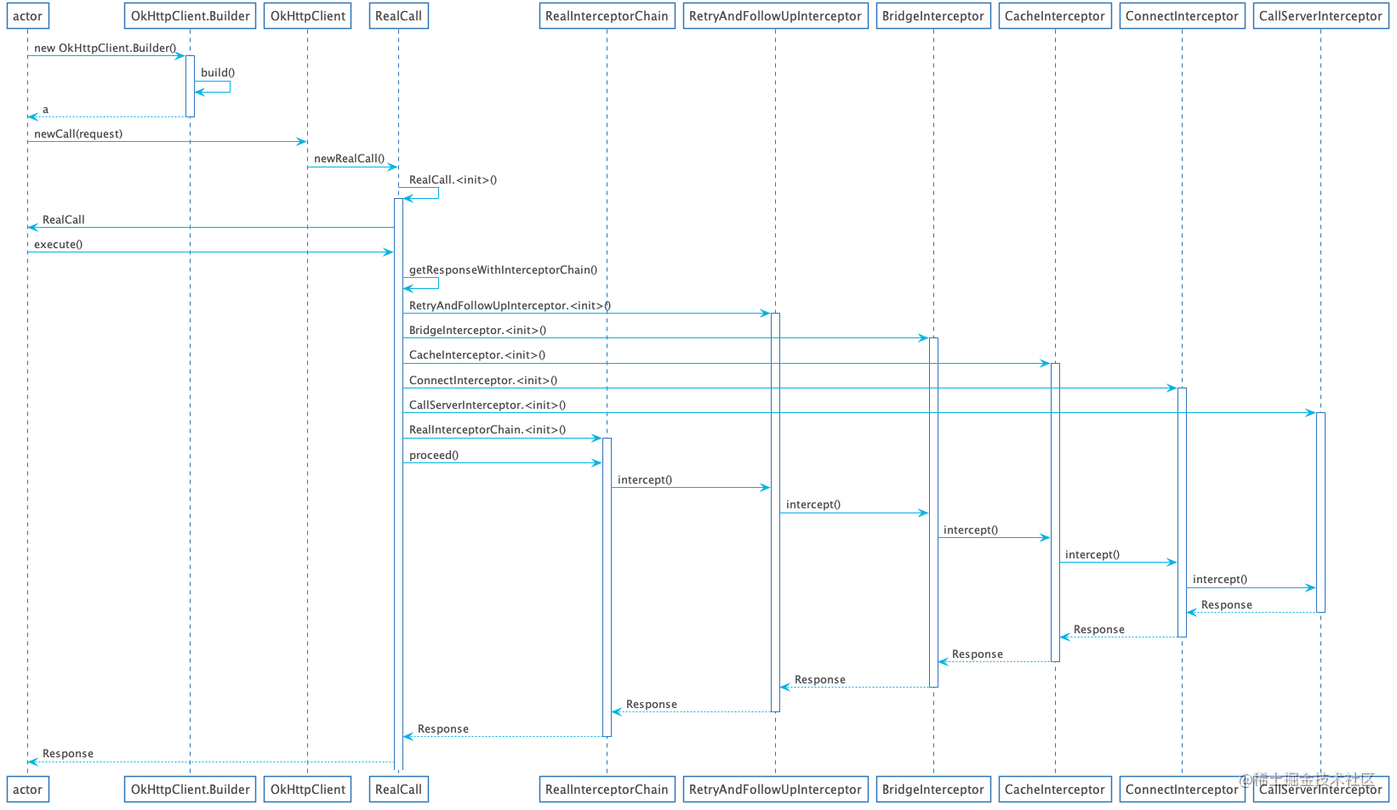
Task: Click the intercept() label going to CallServerInterceptor
Action: coord(1220,580)
